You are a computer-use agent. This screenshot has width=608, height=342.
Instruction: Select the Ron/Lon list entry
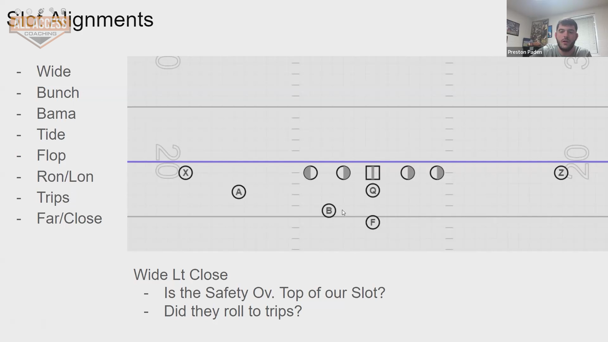pos(65,177)
